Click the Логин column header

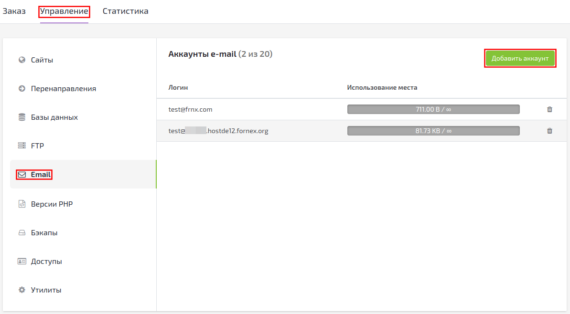click(178, 87)
